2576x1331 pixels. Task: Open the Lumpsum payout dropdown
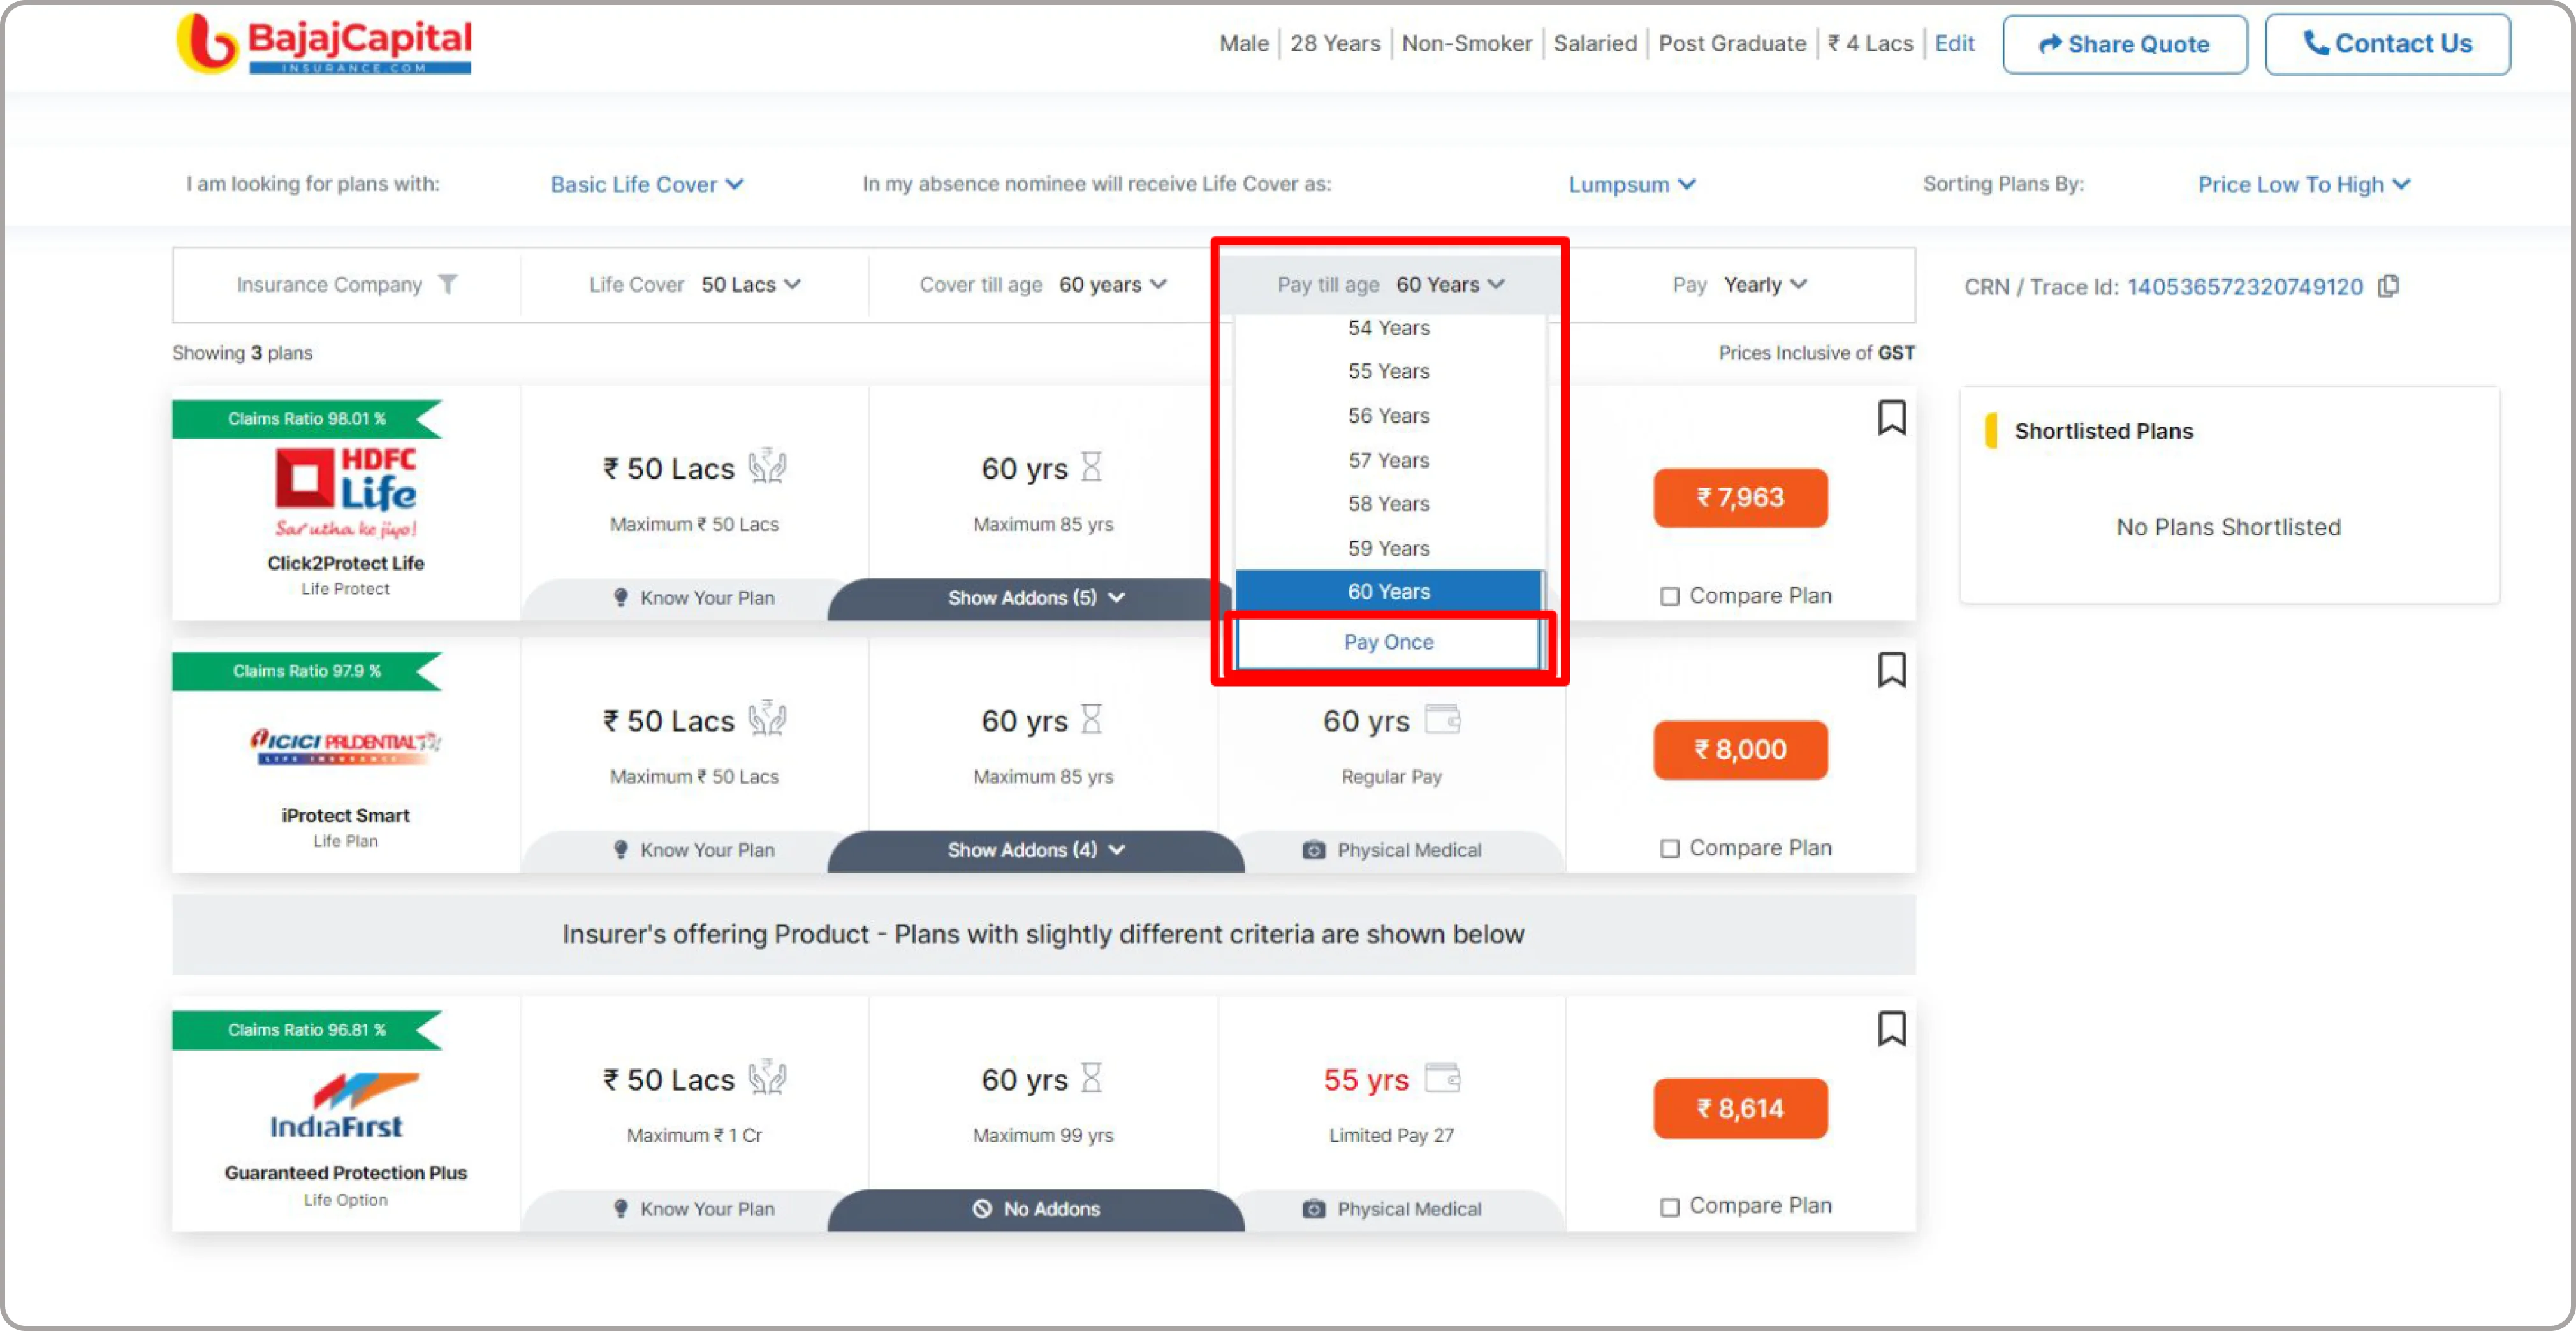click(1631, 185)
